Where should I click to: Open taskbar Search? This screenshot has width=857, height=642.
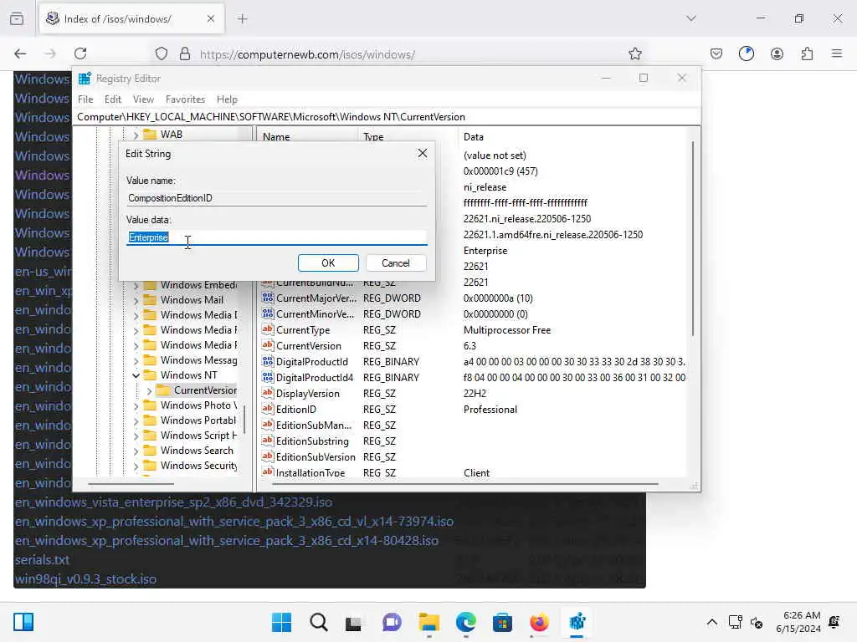[319, 622]
